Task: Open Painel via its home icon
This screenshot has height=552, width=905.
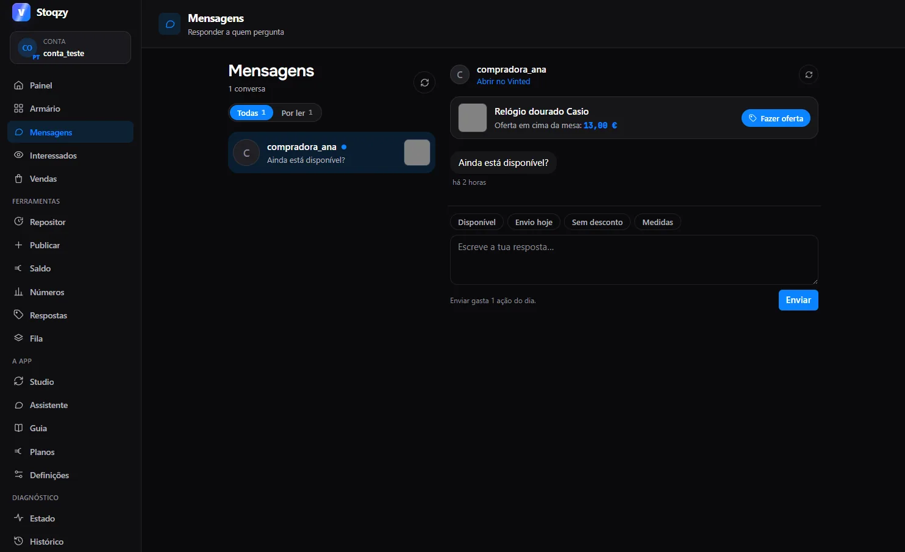Action: tap(19, 85)
